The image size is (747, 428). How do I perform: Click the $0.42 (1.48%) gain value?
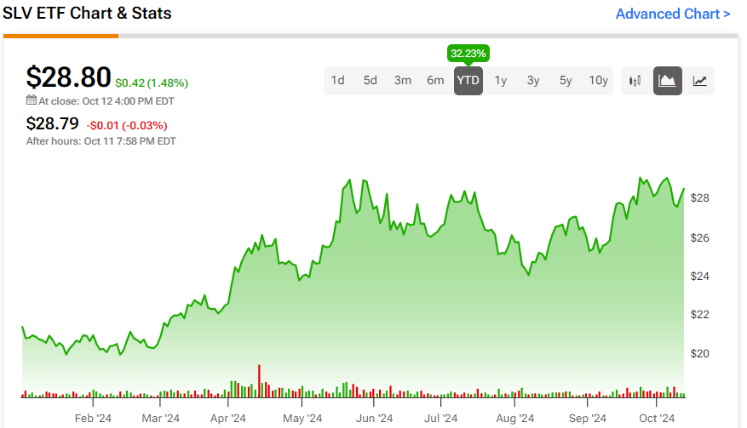tap(152, 83)
